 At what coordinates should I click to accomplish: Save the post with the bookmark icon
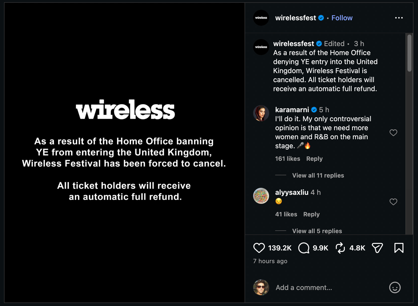coord(399,248)
